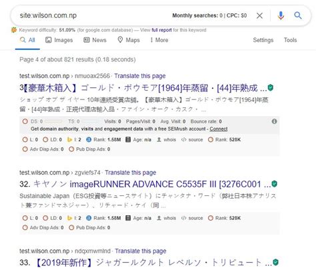Click LD: 0 in the first result bar
Image resolution: width=316 pixels, height=270 pixels.
[x=53, y=140]
